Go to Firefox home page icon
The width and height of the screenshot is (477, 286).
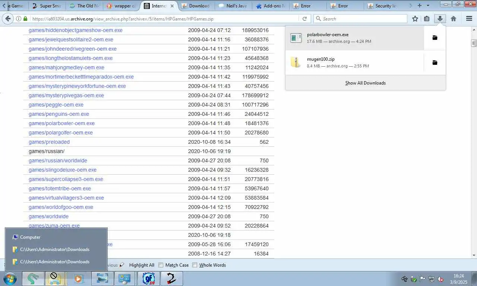click(454, 19)
